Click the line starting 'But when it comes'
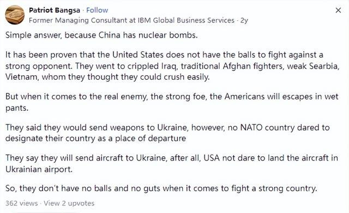 point(172,97)
